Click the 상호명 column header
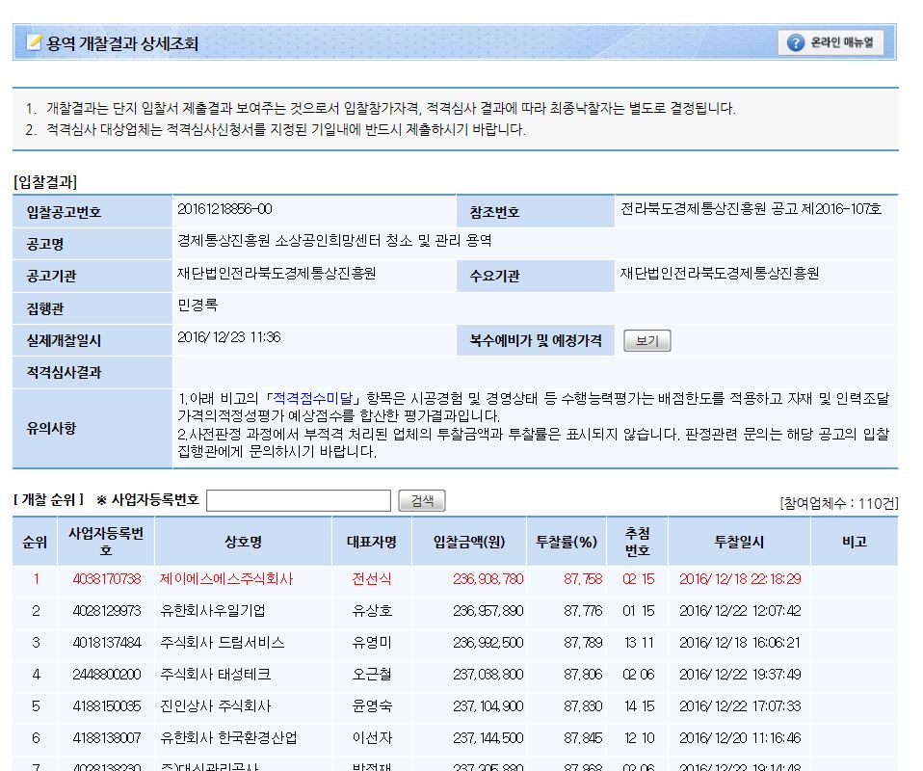The height and width of the screenshot is (771, 923). [243, 542]
